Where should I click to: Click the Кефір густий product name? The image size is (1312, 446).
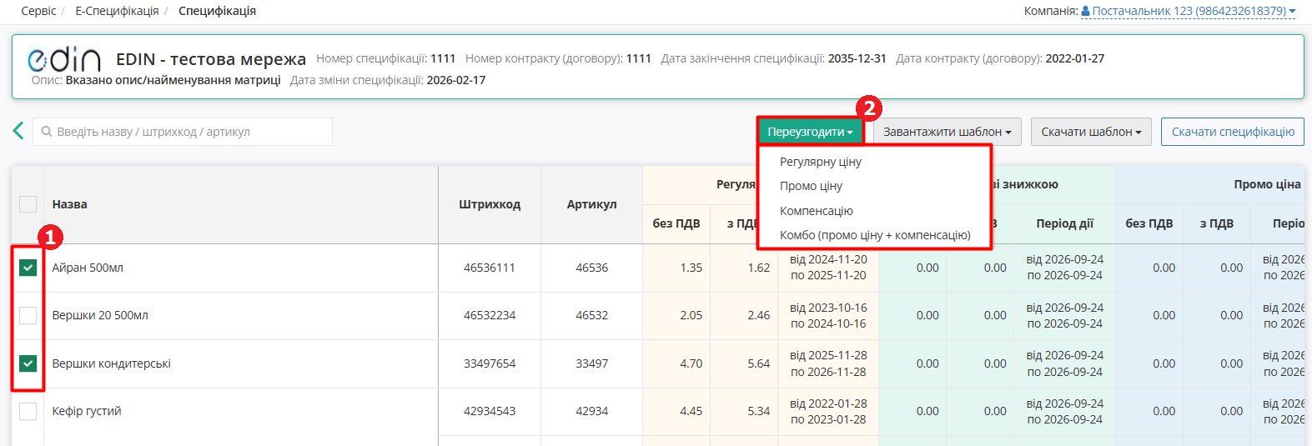[87, 411]
